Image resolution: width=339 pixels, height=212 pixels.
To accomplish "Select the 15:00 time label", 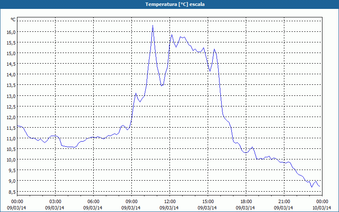I will tap(207, 202).
